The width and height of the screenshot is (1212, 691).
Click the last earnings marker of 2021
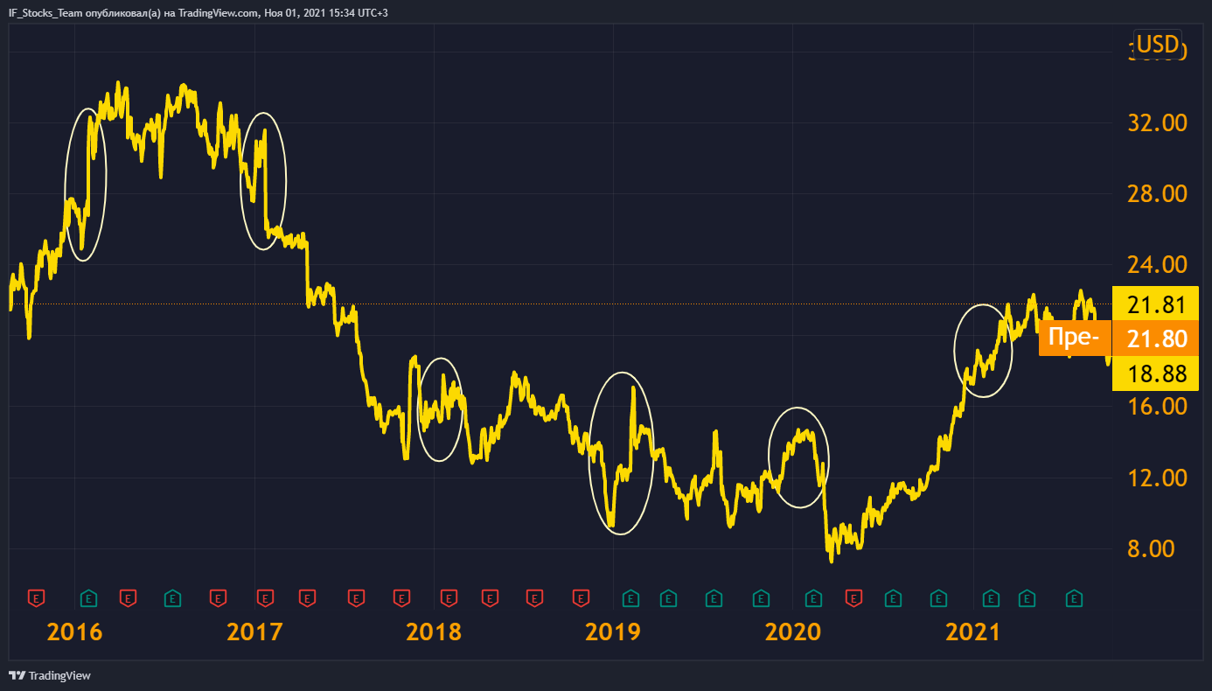pyautogui.click(x=1074, y=598)
